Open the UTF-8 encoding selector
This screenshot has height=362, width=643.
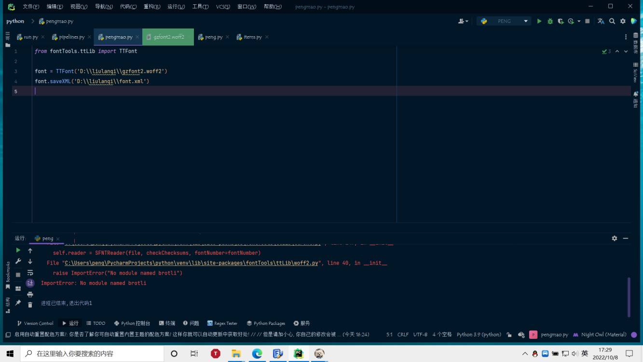pos(420,334)
